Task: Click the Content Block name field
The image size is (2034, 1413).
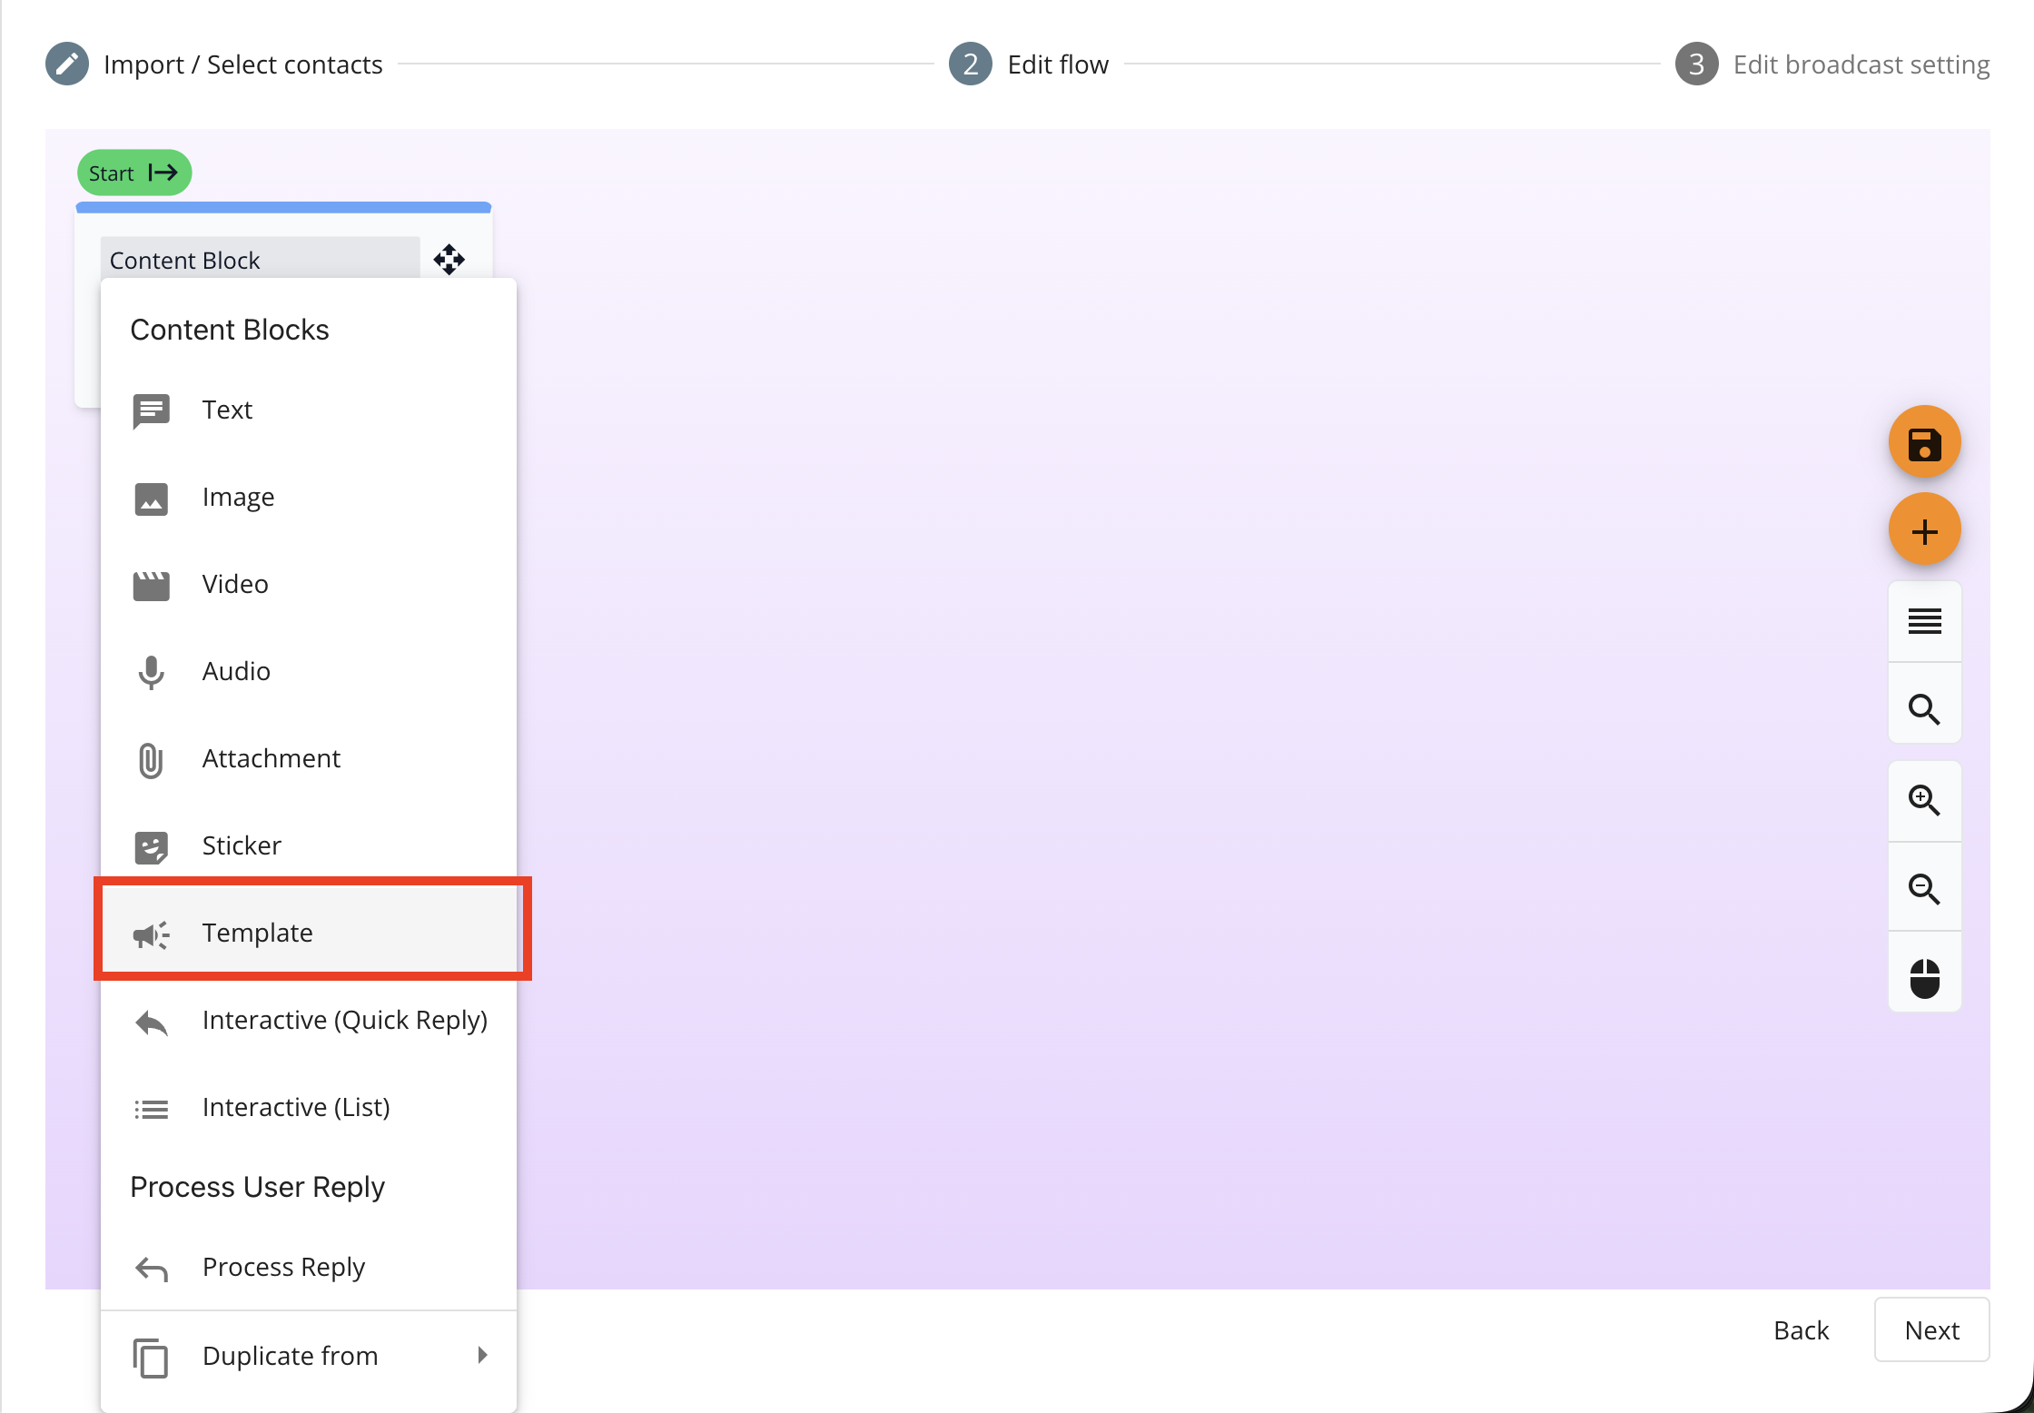Action: [260, 260]
